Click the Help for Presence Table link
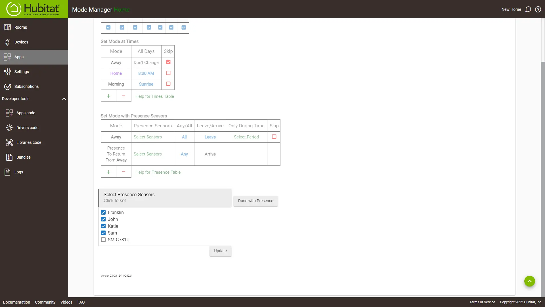Image resolution: width=545 pixels, height=307 pixels. pyautogui.click(x=158, y=172)
